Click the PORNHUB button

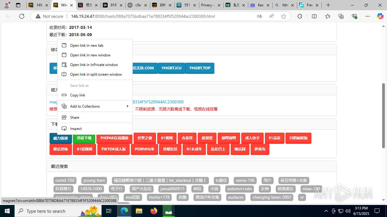pyautogui.click(x=145, y=149)
